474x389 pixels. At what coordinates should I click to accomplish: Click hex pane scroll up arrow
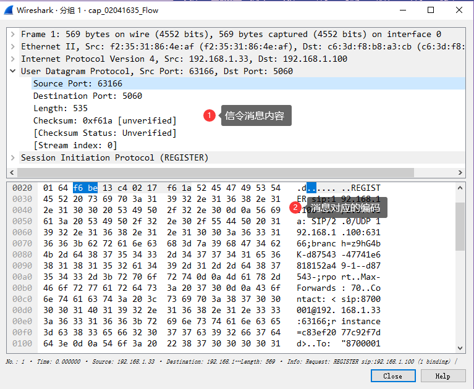(460, 188)
